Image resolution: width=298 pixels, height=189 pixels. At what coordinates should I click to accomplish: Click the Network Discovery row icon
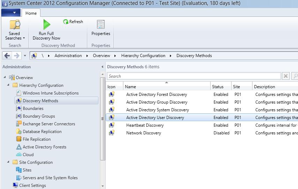pos(112,133)
